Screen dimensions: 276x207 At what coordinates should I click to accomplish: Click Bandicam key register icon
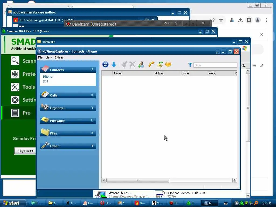167,23
